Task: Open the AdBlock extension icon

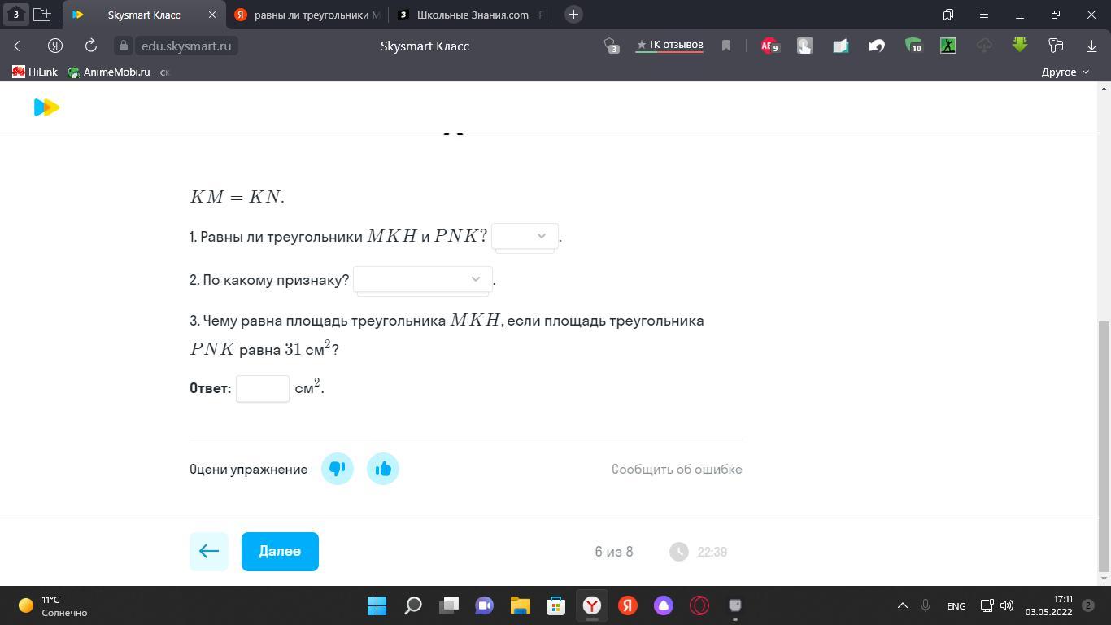Action: (769, 46)
